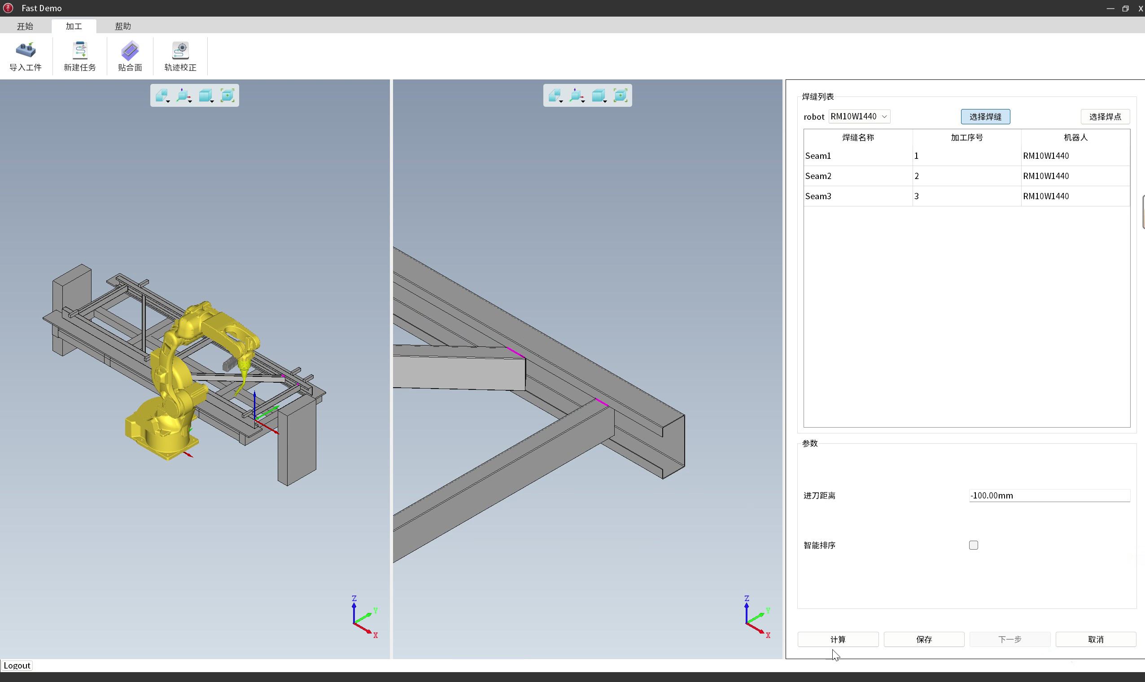
Task: Toggle the 智能排序 smart sorting checkbox
Action: pyautogui.click(x=973, y=545)
